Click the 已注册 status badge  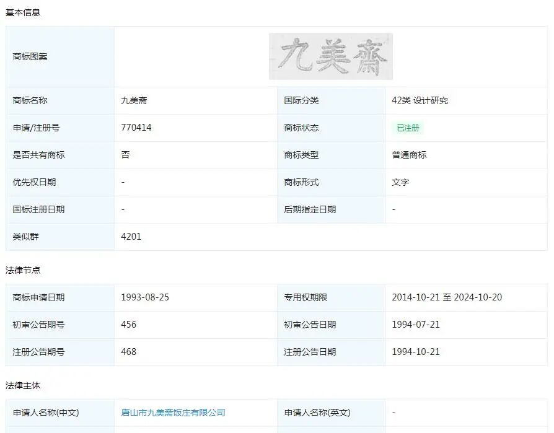click(408, 128)
